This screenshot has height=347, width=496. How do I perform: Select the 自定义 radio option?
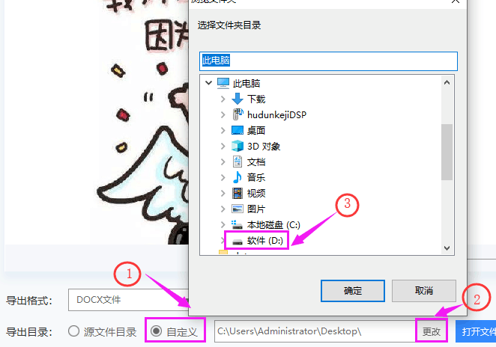click(156, 331)
